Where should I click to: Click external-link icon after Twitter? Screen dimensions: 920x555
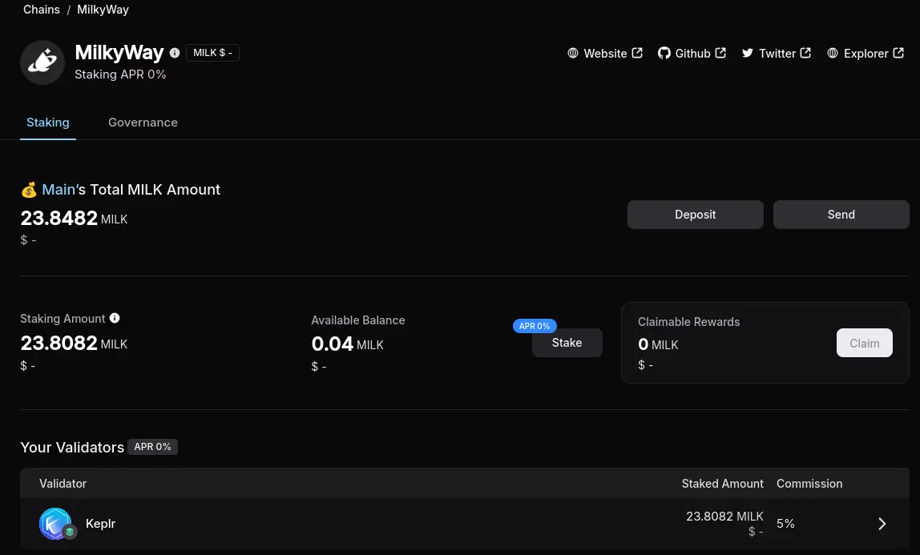(805, 53)
